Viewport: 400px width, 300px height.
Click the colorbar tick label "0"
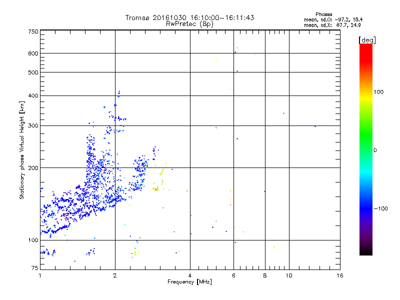pos(375,150)
